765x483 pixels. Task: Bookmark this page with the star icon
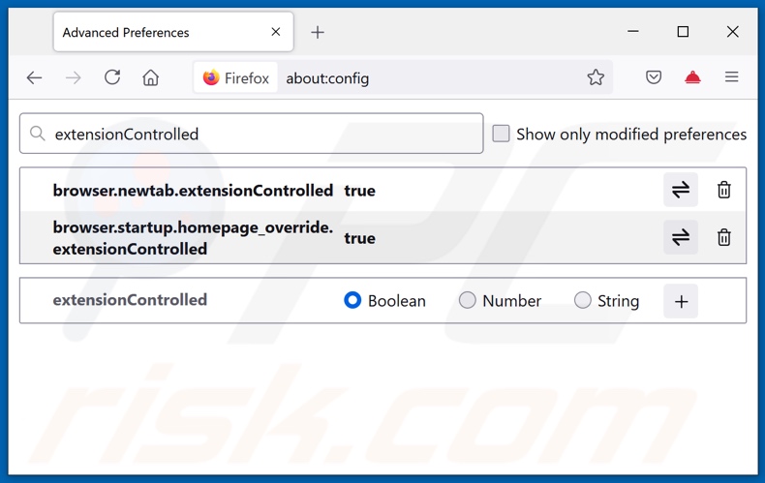[596, 77]
